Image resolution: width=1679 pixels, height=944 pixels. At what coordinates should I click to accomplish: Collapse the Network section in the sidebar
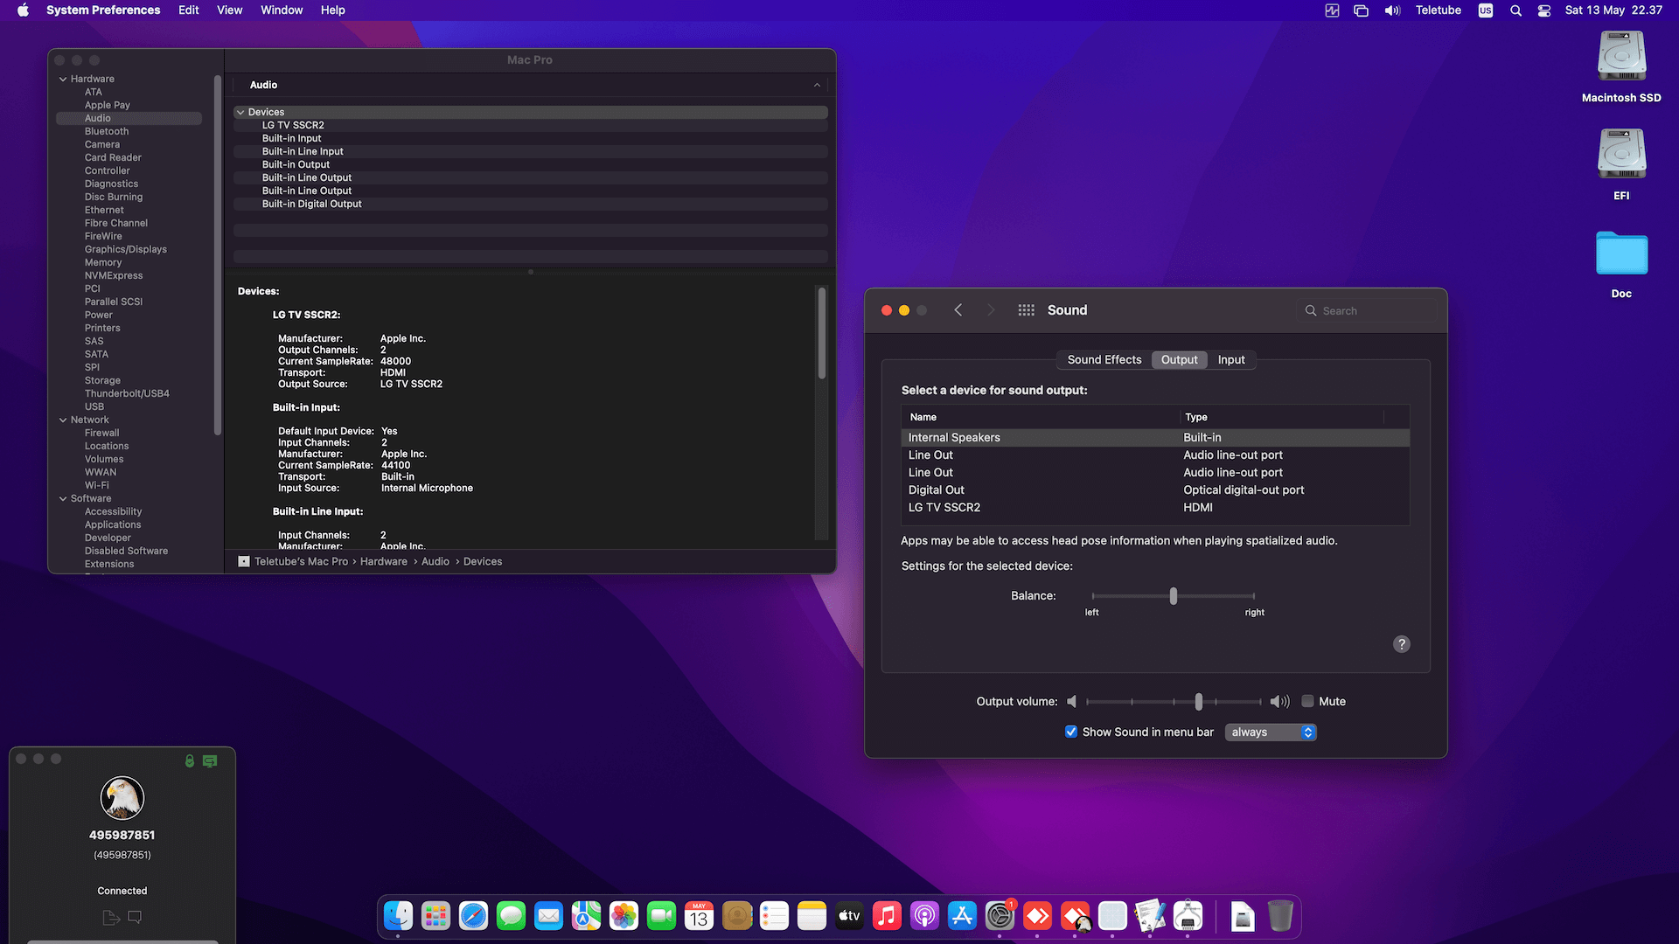point(63,420)
